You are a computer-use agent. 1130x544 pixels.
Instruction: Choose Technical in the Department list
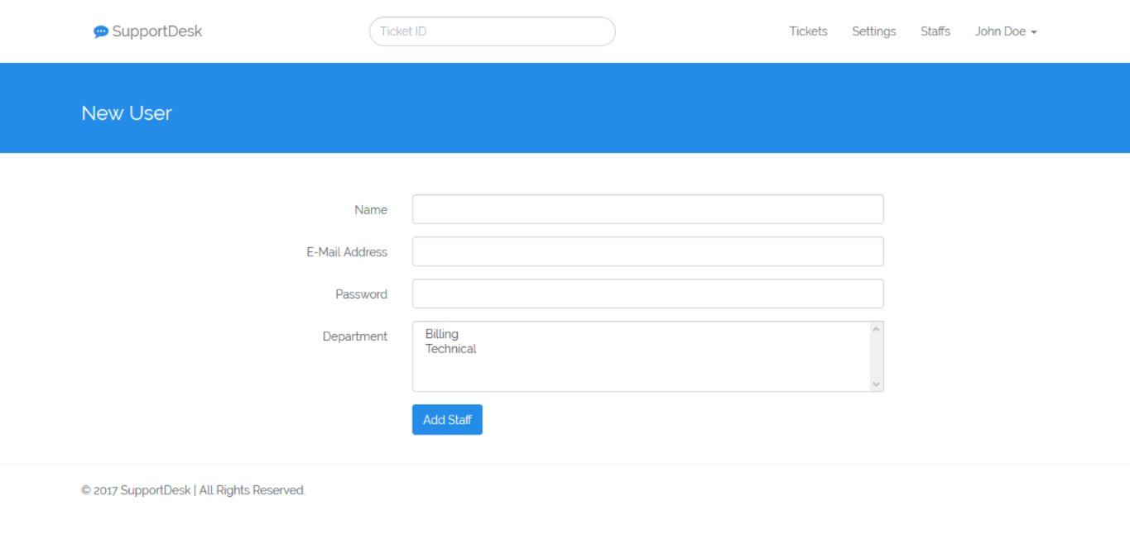coord(451,349)
